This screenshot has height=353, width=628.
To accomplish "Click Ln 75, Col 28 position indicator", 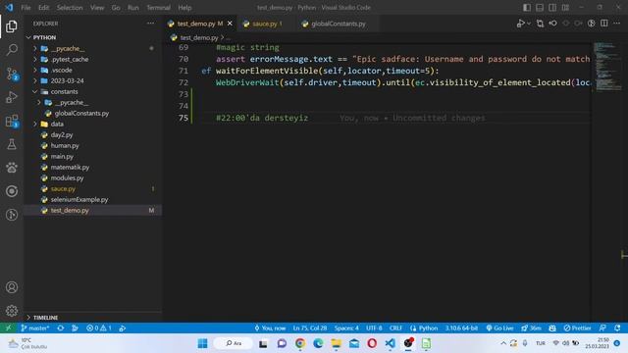I will 310,328.
